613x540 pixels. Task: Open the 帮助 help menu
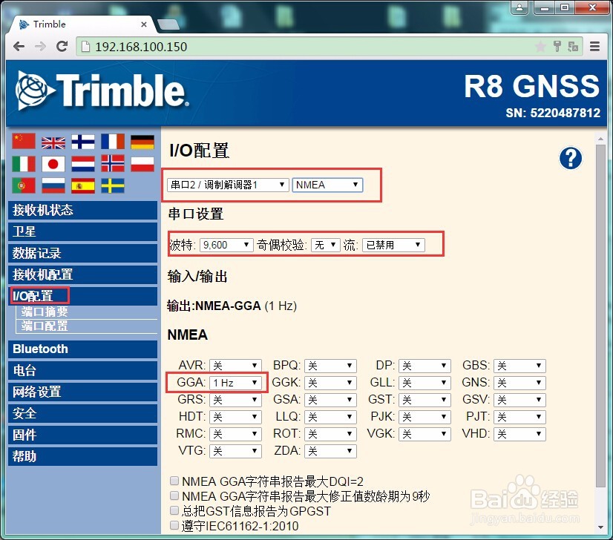[82, 456]
